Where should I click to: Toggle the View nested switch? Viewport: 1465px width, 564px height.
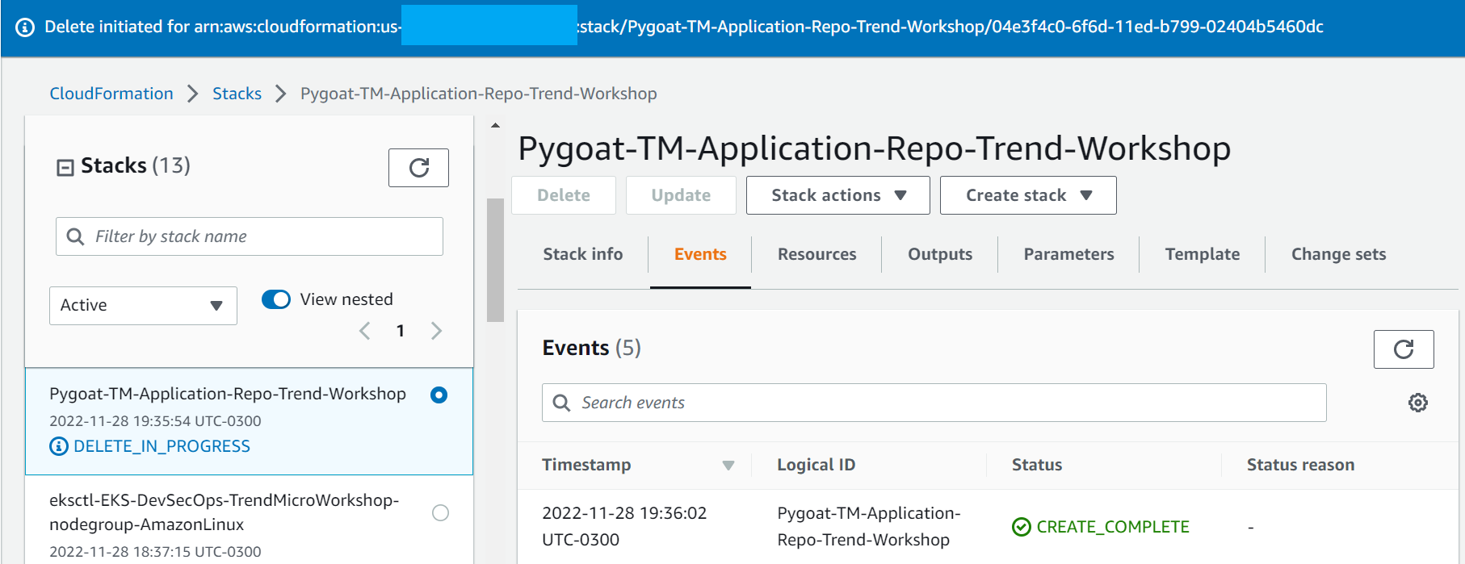tap(276, 299)
